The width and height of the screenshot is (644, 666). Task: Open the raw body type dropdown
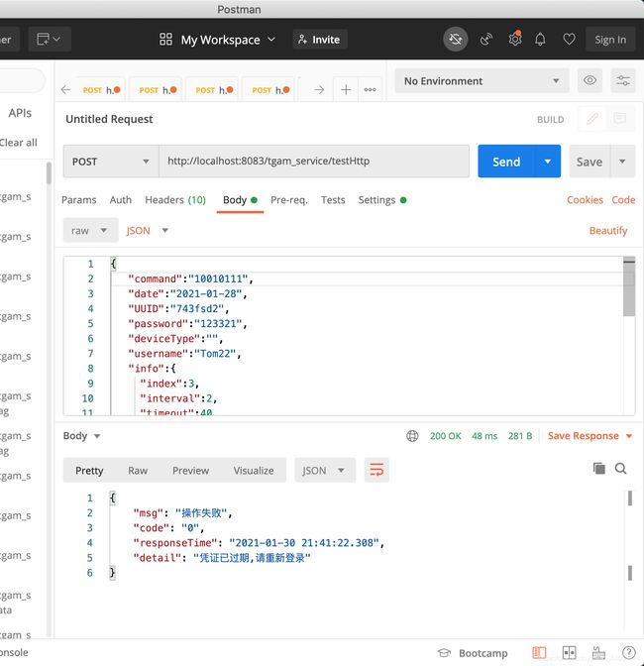click(x=90, y=230)
